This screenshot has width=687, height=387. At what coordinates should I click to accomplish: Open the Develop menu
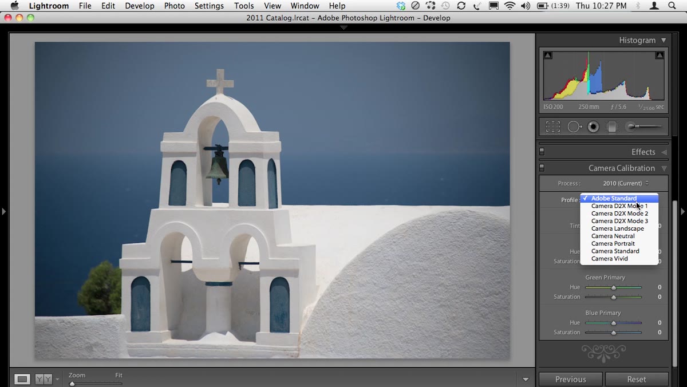click(140, 6)
